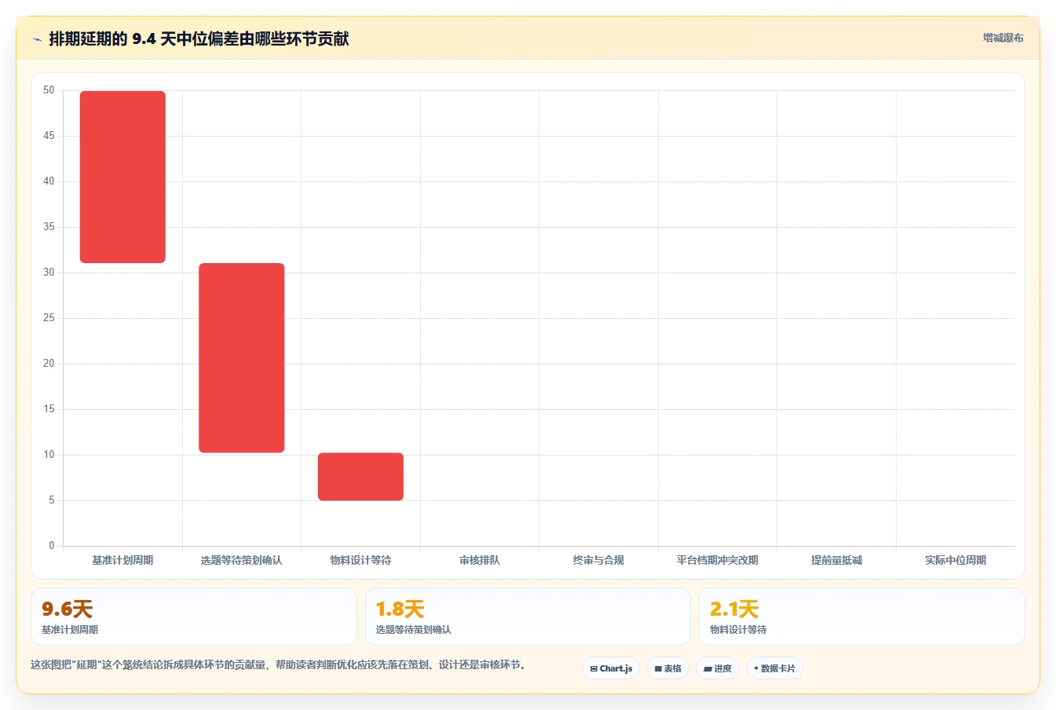
Task: Select the 数据卡片 tag chip
Action: [774, 668]
